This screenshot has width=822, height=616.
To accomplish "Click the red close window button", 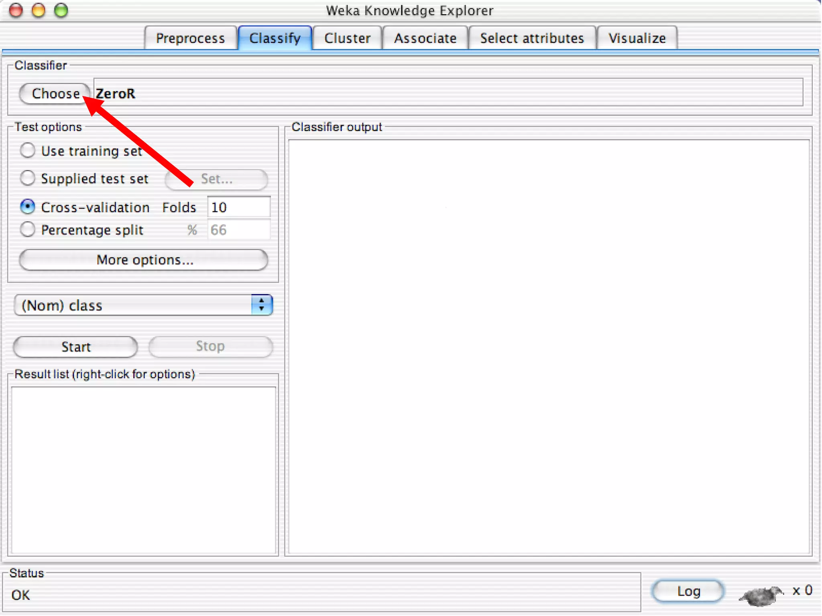I will (16, 10).
